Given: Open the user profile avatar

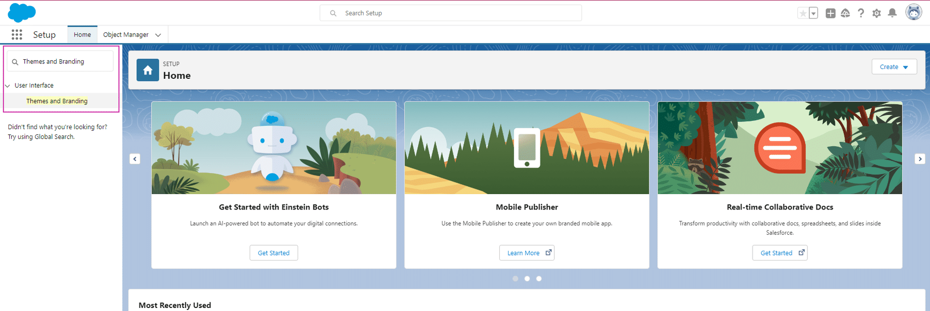Looking at the screenshot, I should pos(913,12).
